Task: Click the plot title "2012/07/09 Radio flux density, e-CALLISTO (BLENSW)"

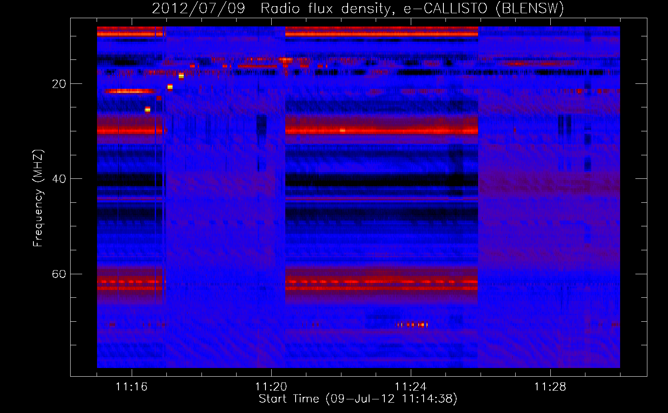Action: (358, 9)
